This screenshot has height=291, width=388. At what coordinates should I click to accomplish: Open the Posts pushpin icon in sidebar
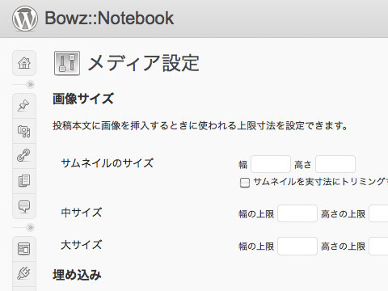point(24,106)
